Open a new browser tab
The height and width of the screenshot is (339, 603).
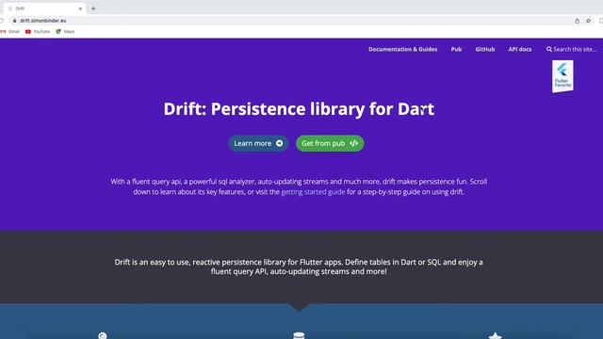93,8
